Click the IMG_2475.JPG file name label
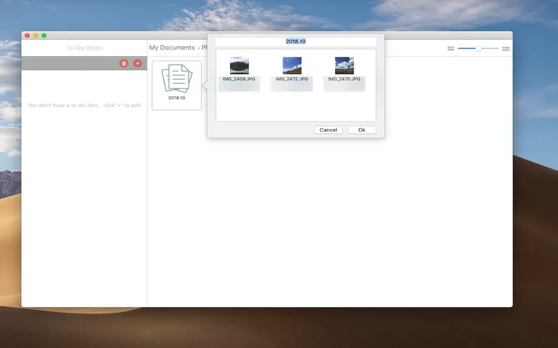 coord(344,79)
